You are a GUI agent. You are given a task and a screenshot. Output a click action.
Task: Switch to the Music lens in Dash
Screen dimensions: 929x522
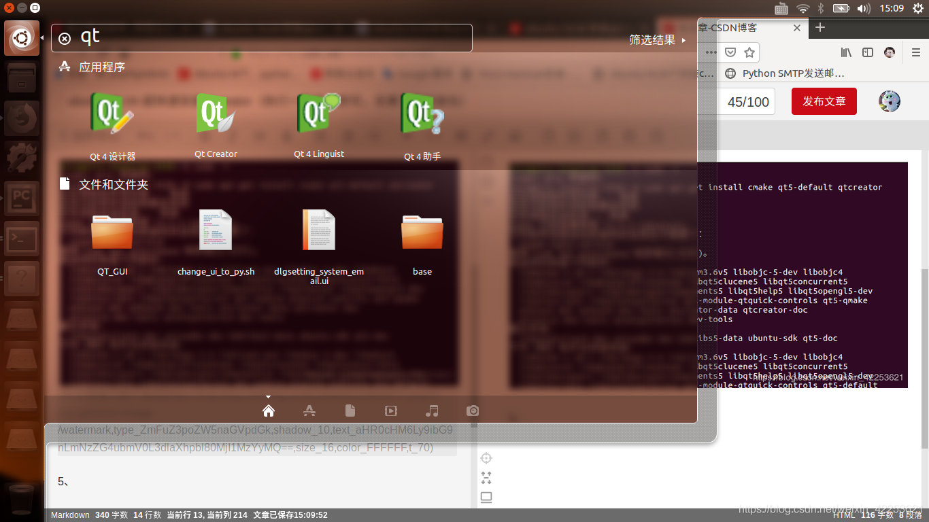pos(431,411)
